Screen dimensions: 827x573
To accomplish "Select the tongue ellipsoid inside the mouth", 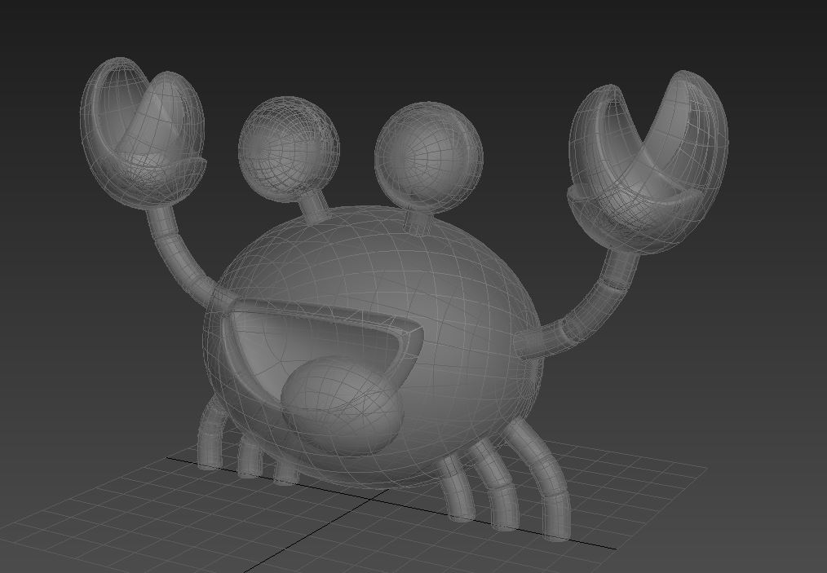I will (343, 406).
